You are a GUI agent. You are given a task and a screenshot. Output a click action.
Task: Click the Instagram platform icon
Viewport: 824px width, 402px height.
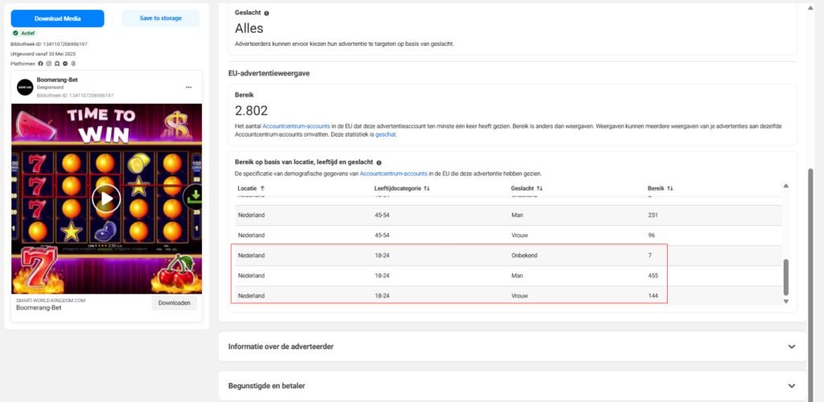(x=49, y=64)
